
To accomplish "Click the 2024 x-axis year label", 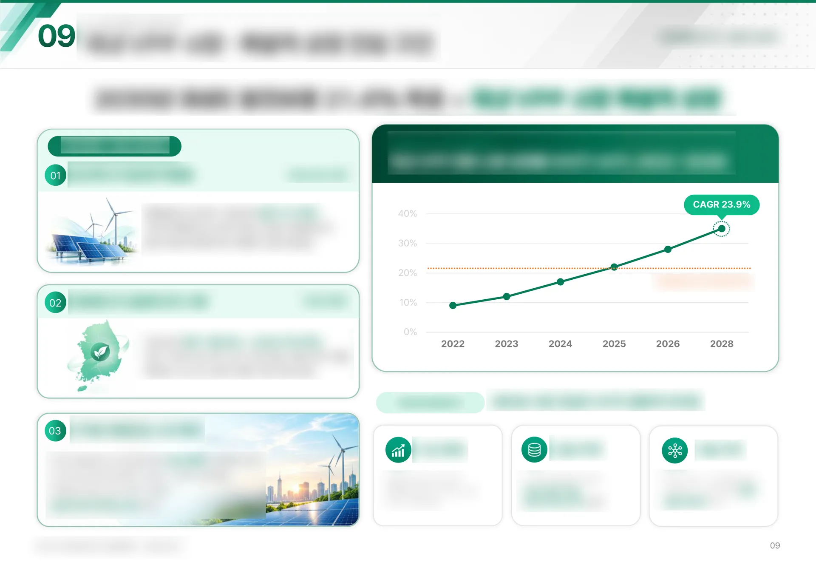I will (x=561, y=344).
